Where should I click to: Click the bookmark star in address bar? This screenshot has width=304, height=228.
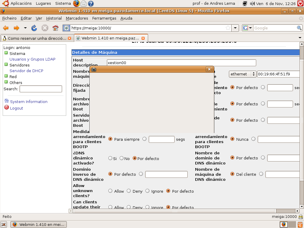pyautogui.click(x=228, y=28)
